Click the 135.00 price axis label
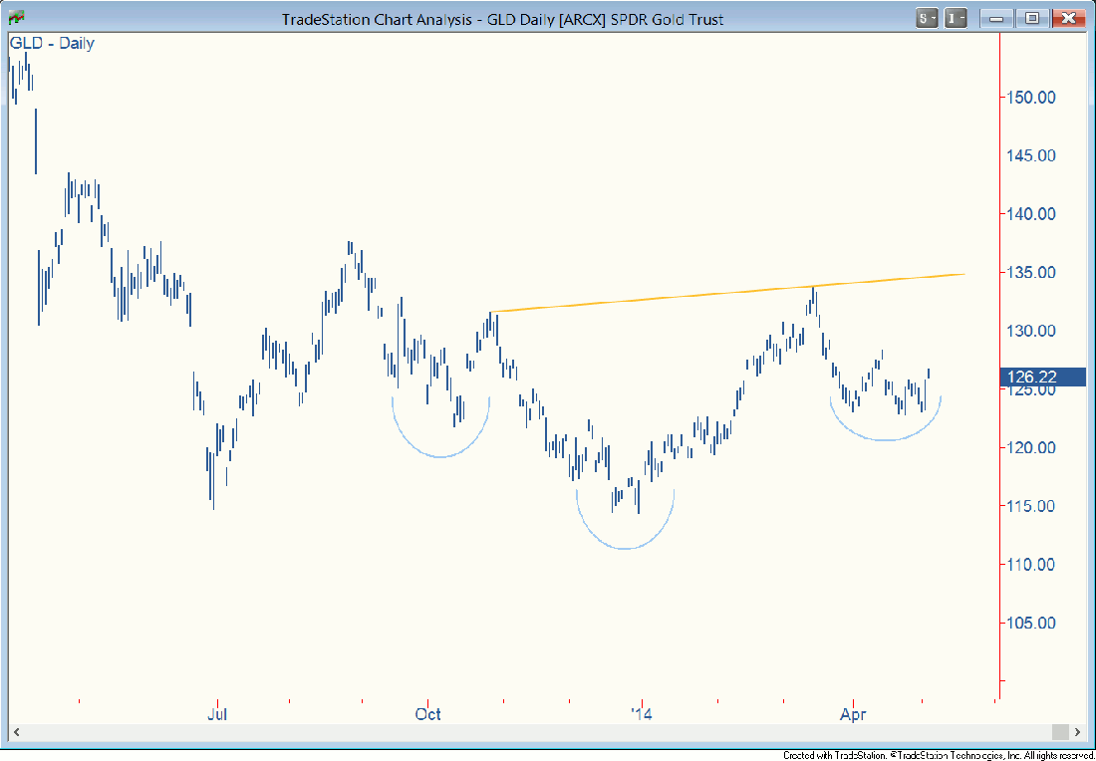The image size is (1096, 761). coord(1031,273)
